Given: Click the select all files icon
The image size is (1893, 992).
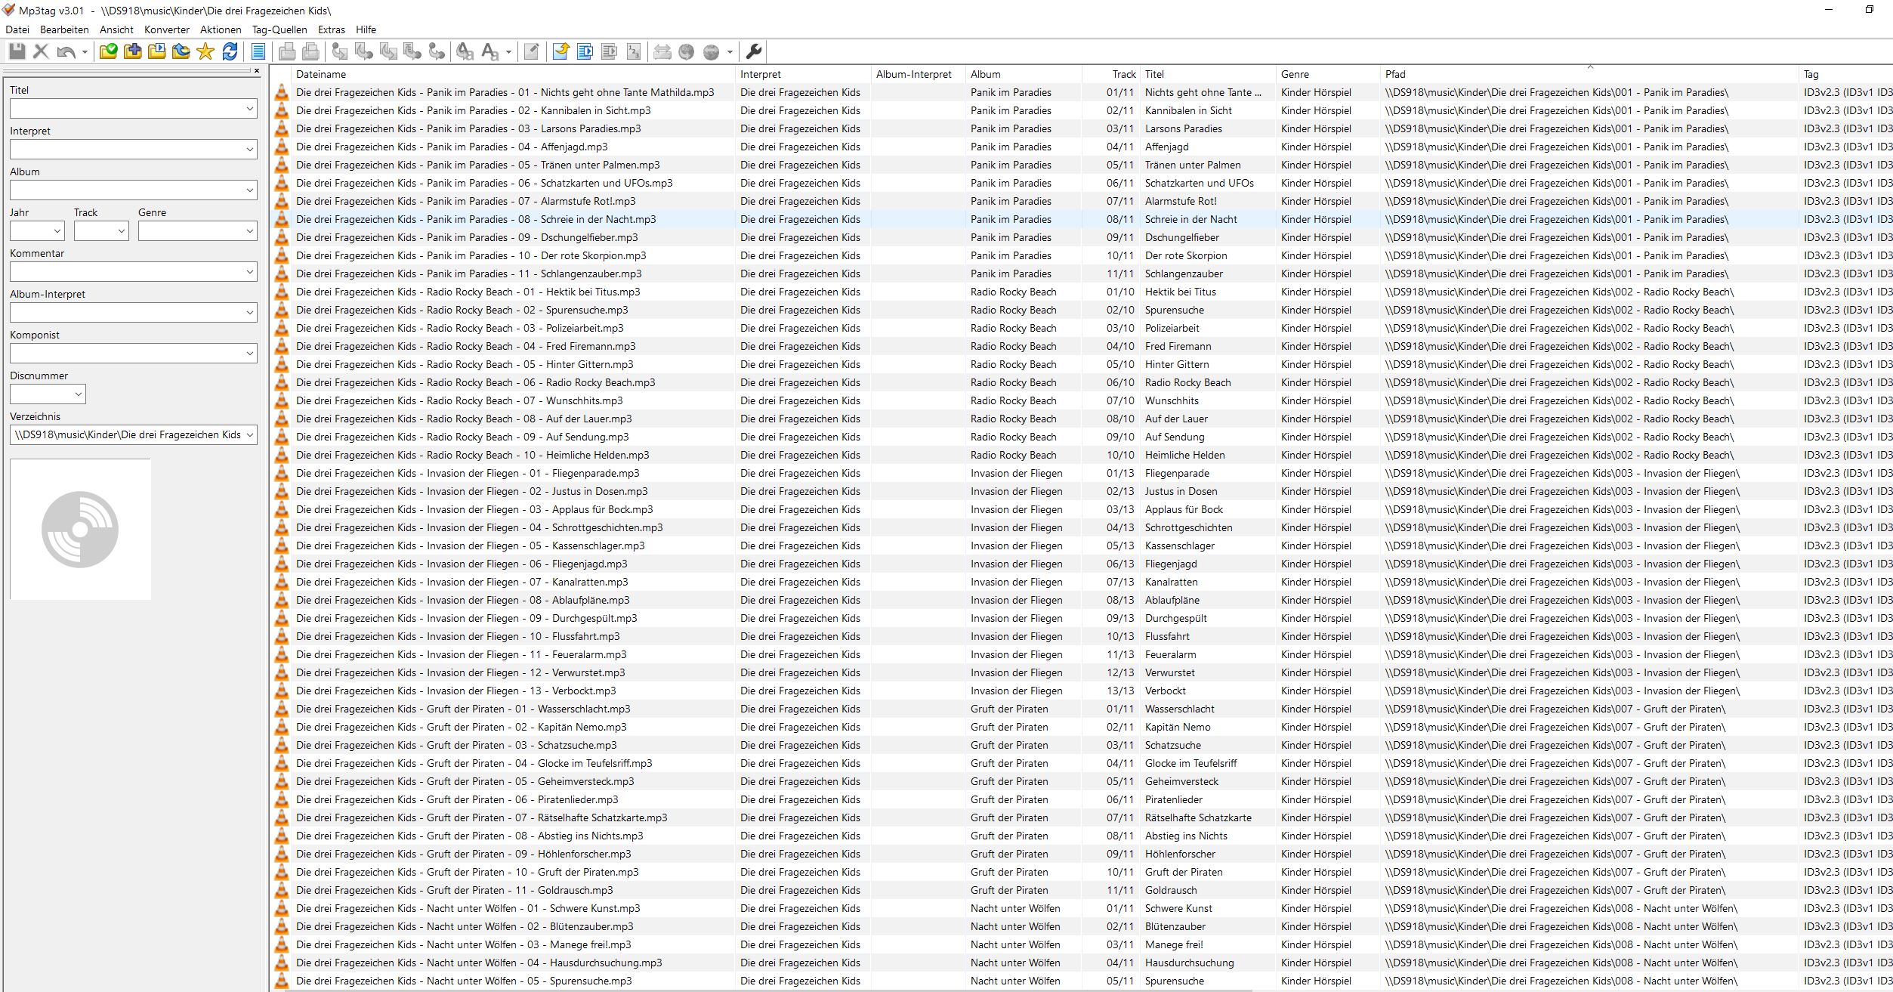Looking at the screenshot, I should coord(258,51).
